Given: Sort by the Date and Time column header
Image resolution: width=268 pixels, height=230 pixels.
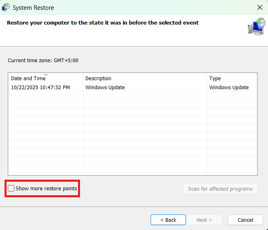Looking at the screenshot, I should click(28, 79).
